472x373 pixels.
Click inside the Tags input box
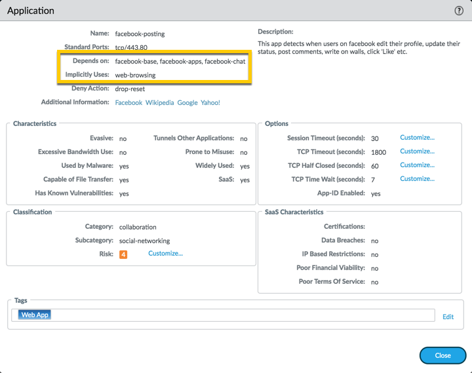(x=223, y=315)
